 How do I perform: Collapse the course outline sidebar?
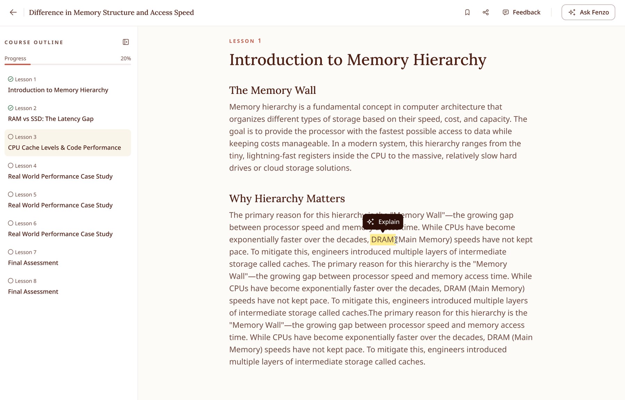[x=126, y=42]
